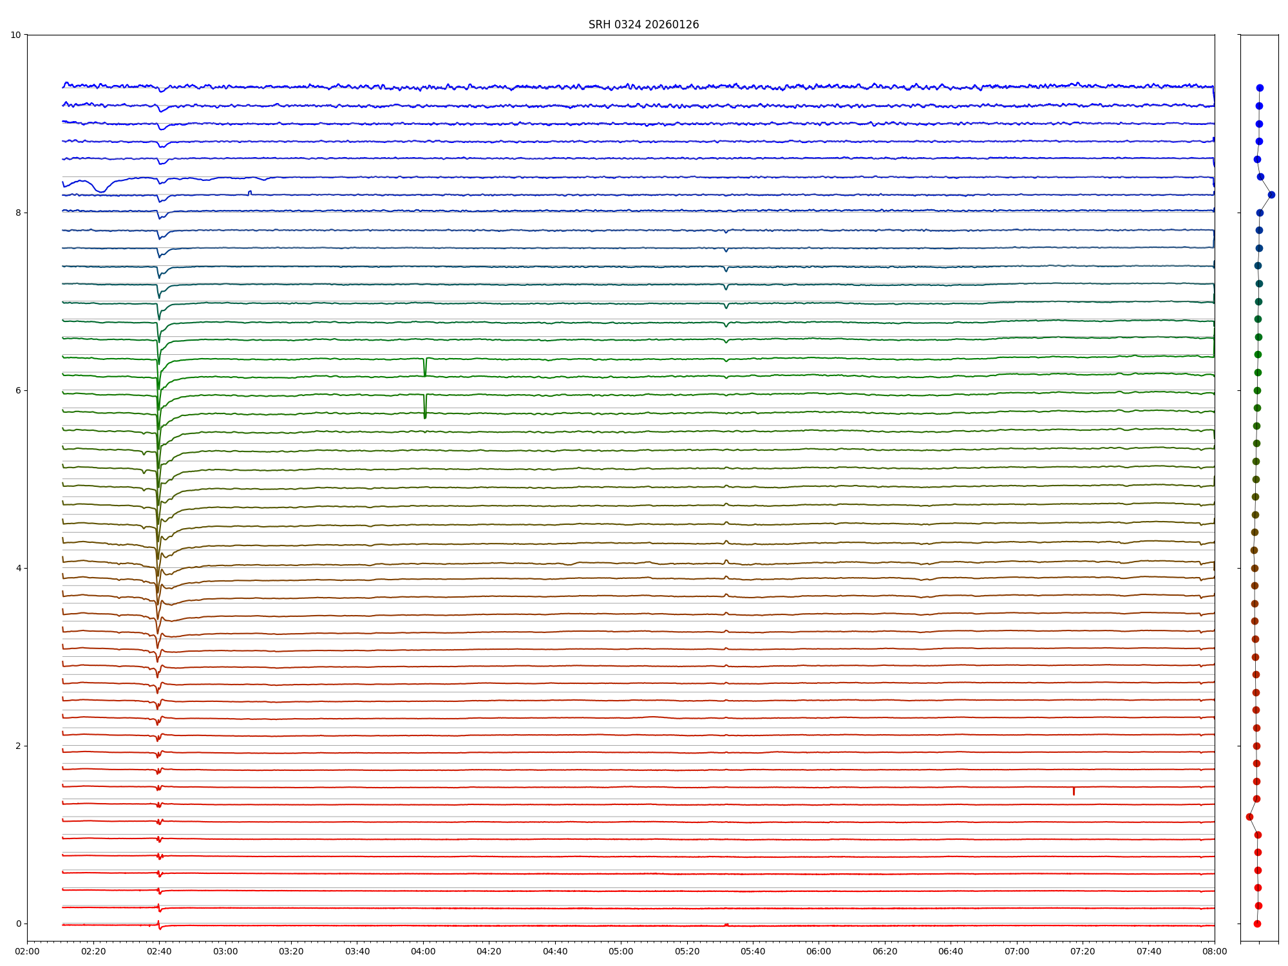This screenshot has height=966, width=1288.
Task: Click the green dot at level 6
Action: point(1257,390)
